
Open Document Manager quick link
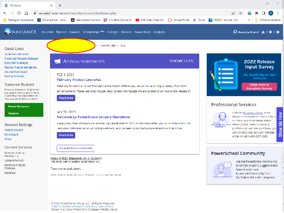click(16, 63)
